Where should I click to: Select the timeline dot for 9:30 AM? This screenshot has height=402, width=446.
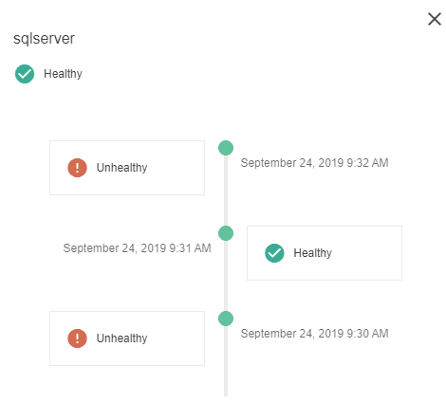[226, 319]
